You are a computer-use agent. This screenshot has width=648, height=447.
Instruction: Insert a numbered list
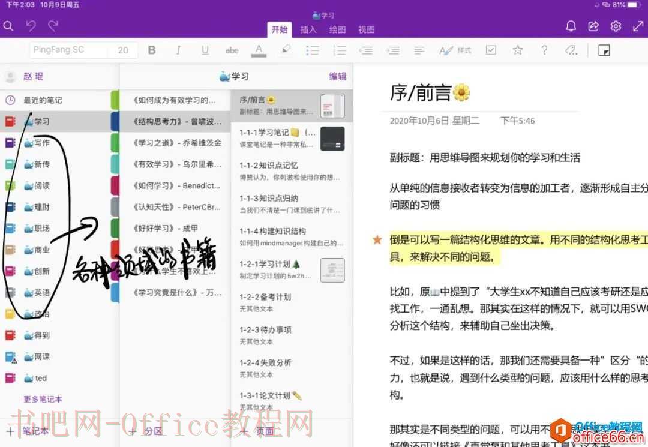click(339, 50)
